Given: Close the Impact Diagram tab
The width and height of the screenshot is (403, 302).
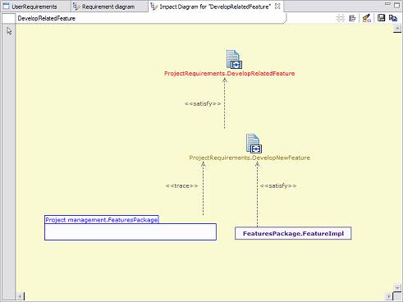Looking at the screenshot, I should [x=277, y=6].
